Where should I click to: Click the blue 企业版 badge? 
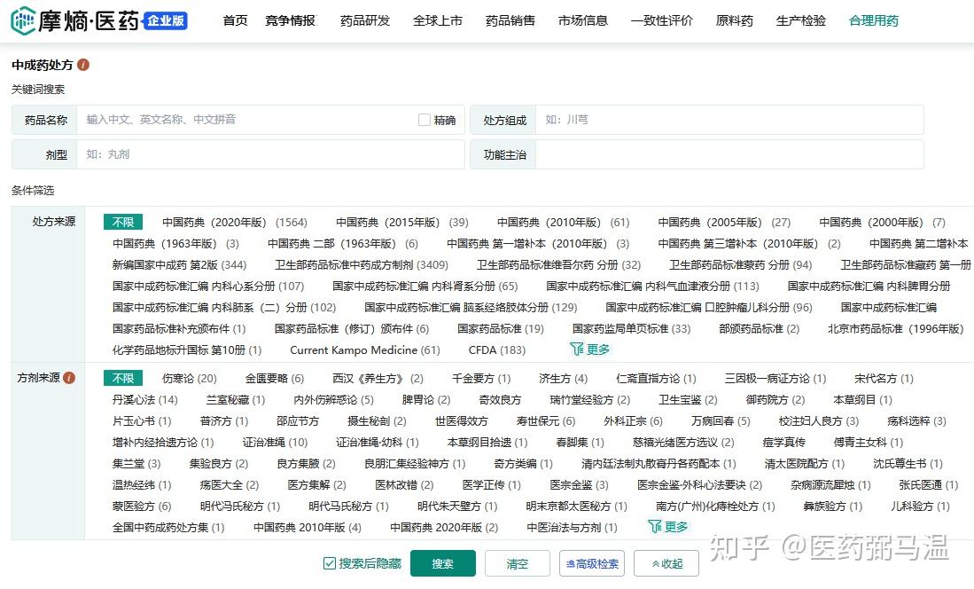(165, 21)
